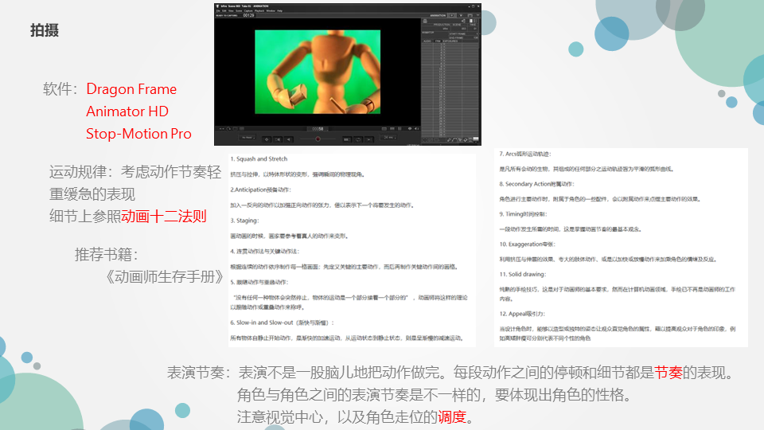Click the grid overlay icon below the viewer

click(392, 129)
